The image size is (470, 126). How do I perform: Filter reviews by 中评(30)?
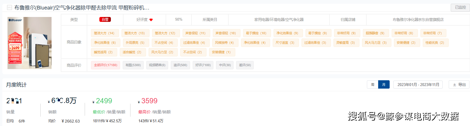[x=225, y=65]
